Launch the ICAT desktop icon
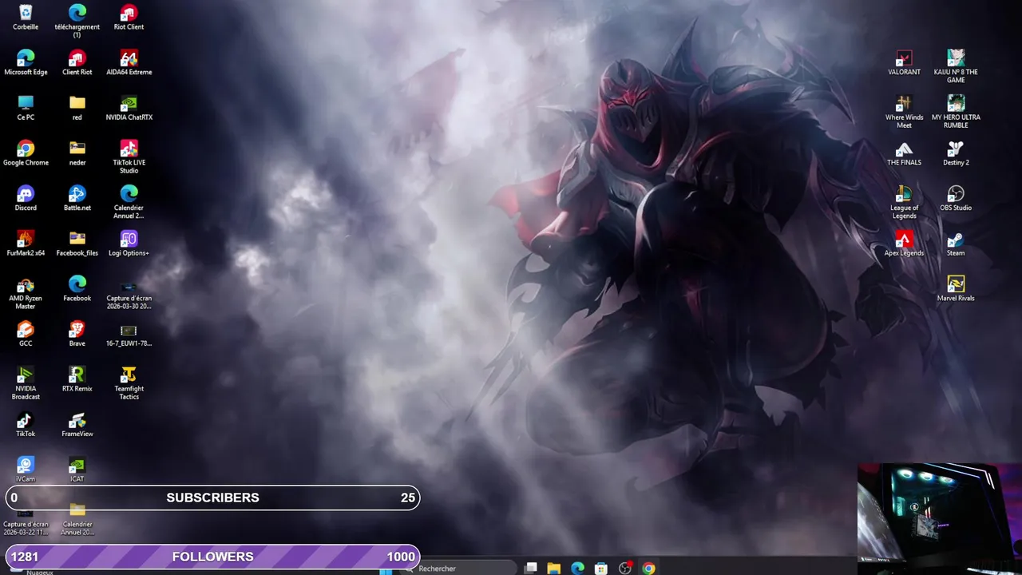This screenshot has width=1022, height=575. pyautogui.click(x=77, y=465)
